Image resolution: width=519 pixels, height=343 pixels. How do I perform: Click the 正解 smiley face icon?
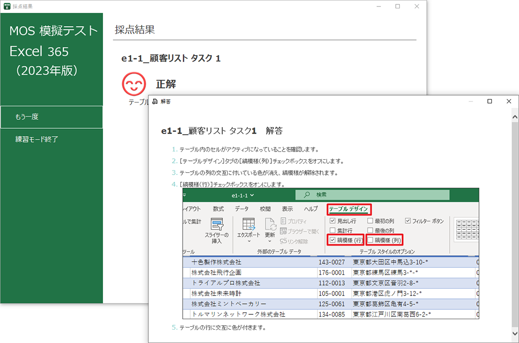click(x=134, y=84)
